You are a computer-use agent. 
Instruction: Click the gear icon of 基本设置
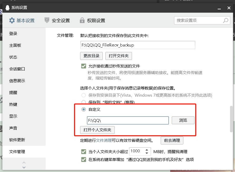[x=12, y=20]
